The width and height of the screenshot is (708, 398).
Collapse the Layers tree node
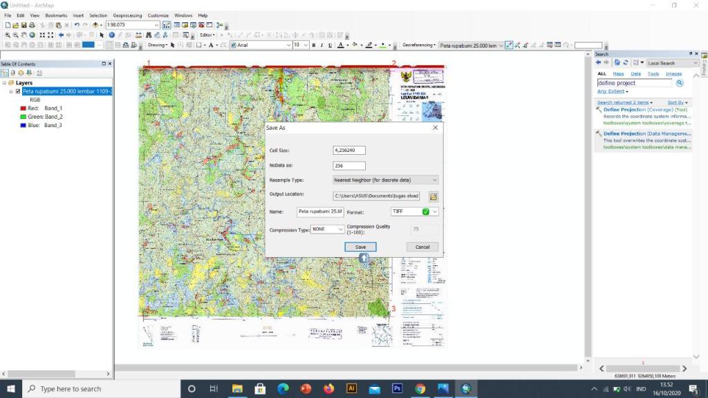click(x=4, y=83)
